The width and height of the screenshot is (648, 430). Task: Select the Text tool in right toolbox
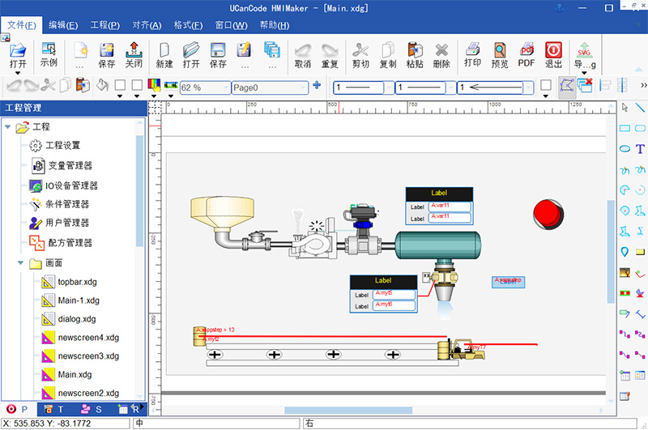640,149
